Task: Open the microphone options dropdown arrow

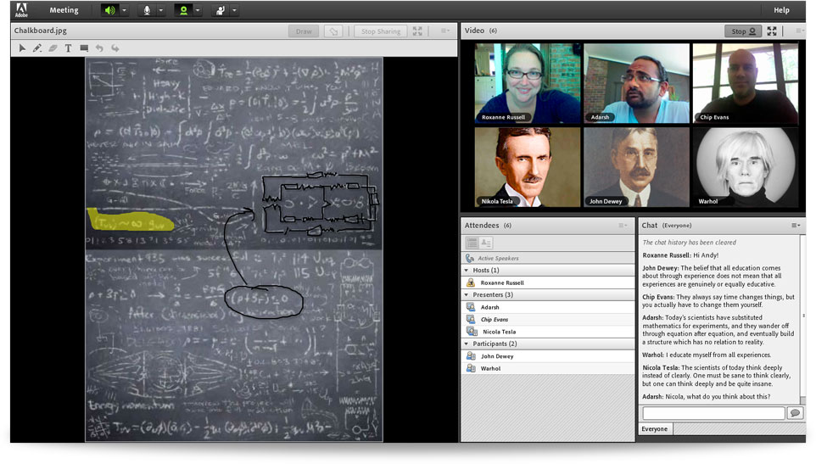Action: tap(161, 10)
